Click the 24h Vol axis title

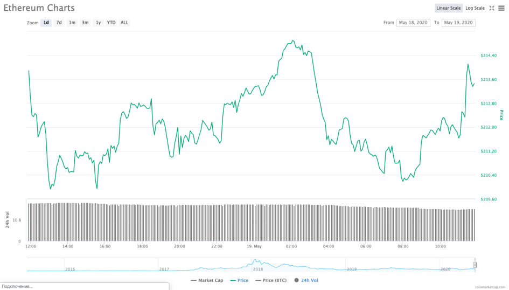(7, 220)
